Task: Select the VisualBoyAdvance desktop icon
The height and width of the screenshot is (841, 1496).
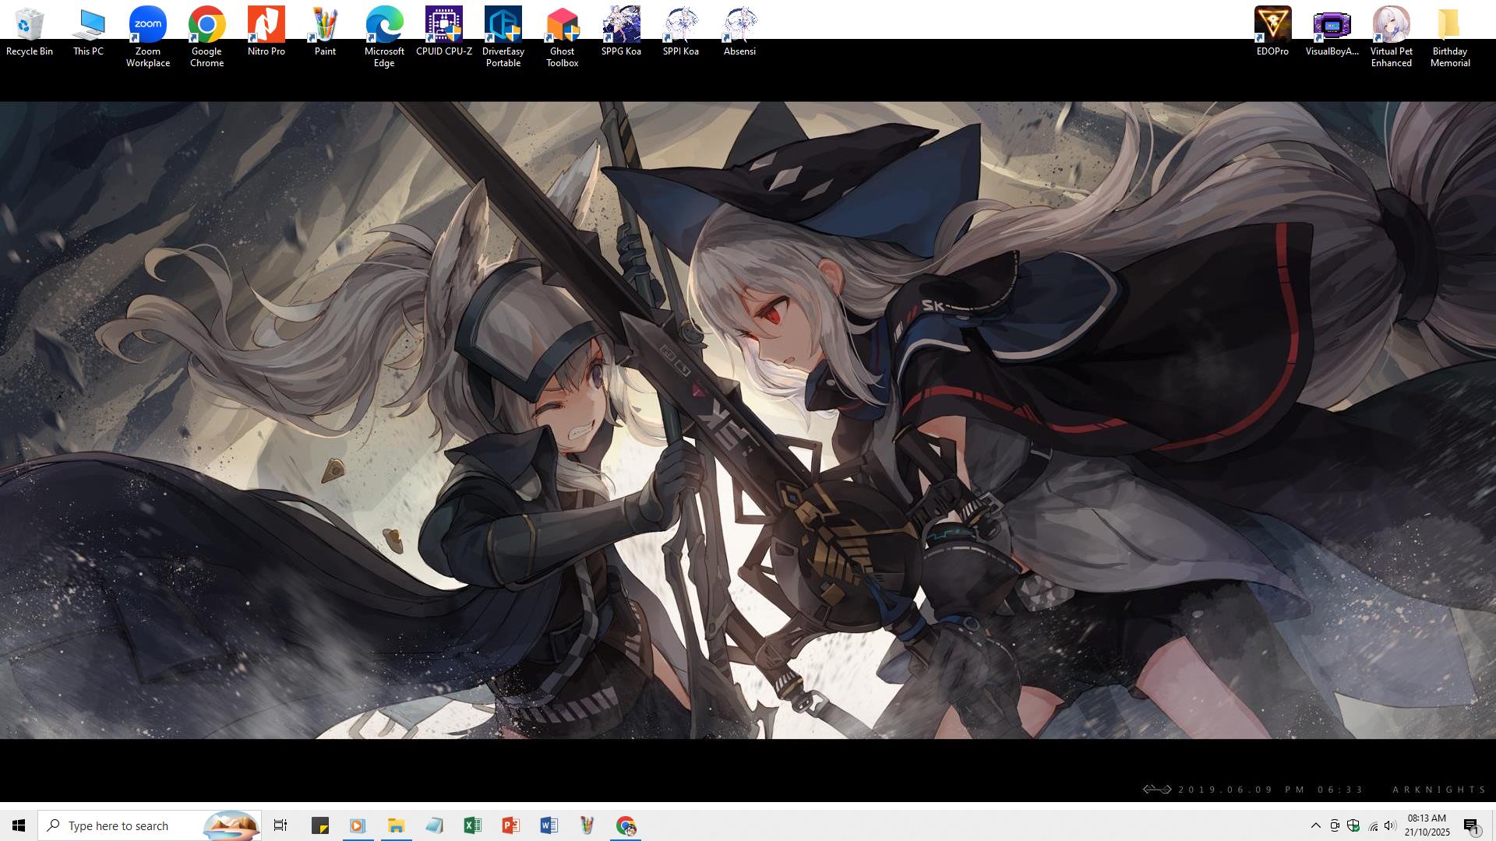Action: point(1332,31)
